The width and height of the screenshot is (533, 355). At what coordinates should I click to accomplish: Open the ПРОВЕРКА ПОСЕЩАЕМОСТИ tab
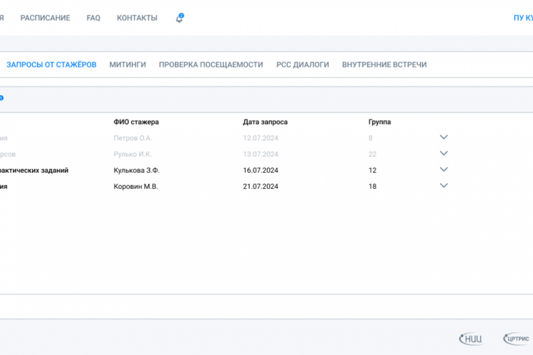tap(211, 64)
